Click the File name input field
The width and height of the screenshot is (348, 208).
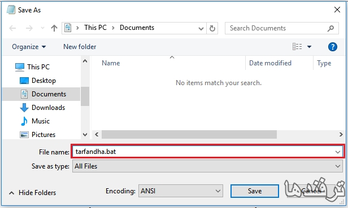(x=207, y=152)
